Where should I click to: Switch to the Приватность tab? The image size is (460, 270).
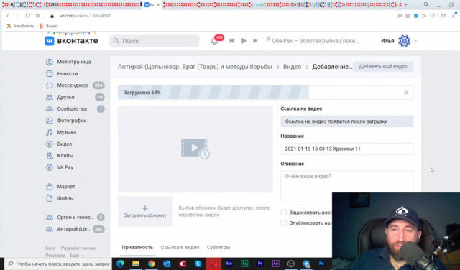[137, 247]
